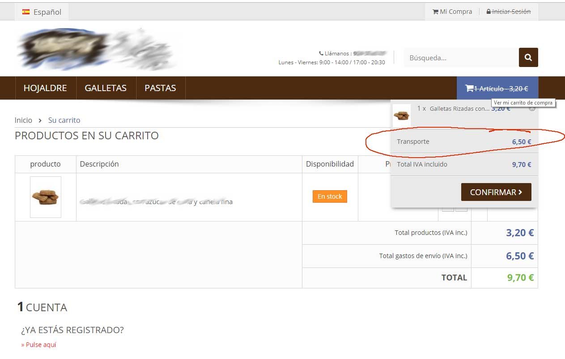Viewport: 565px width, 359px height.
Task: Click the magnifier search button
Action: click(528, 58)
